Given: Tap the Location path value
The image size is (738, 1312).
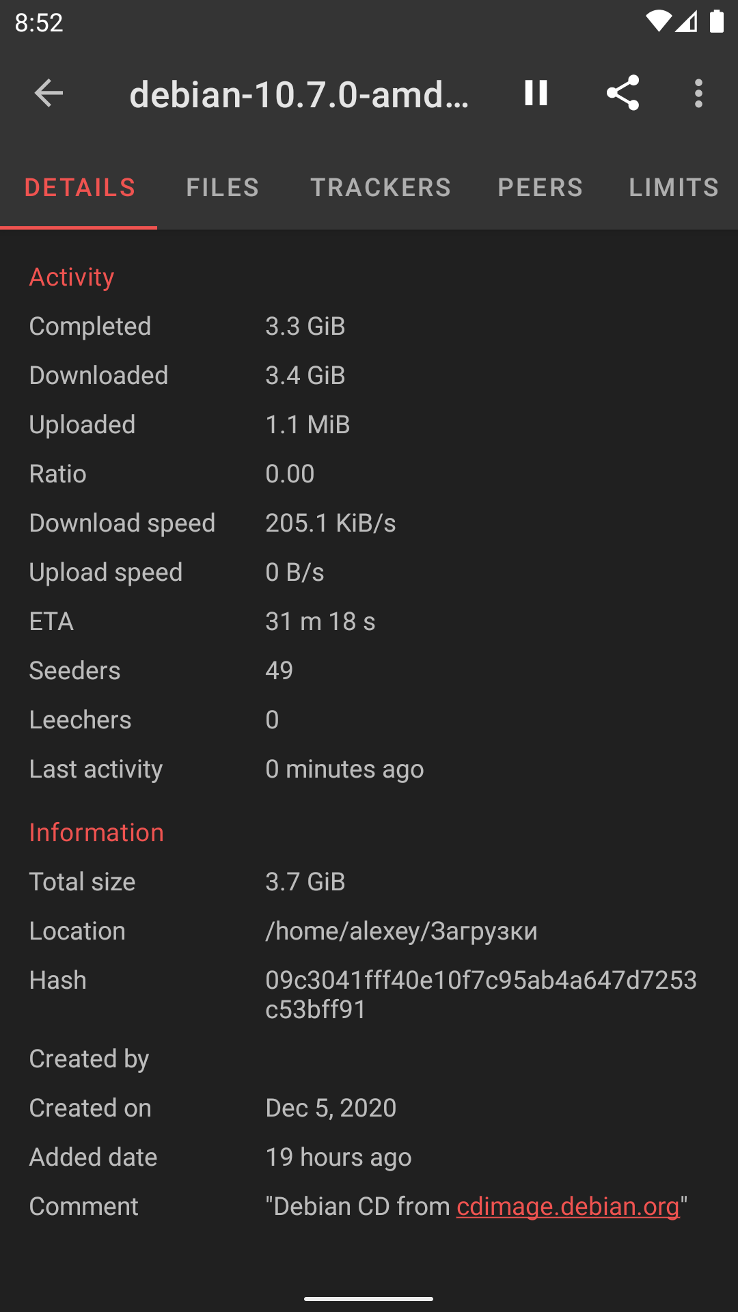Looking at the screenshot, I should tap(401, 931).
